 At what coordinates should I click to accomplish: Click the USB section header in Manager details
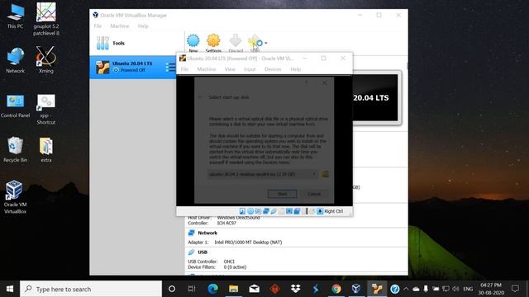pos(203,252)
